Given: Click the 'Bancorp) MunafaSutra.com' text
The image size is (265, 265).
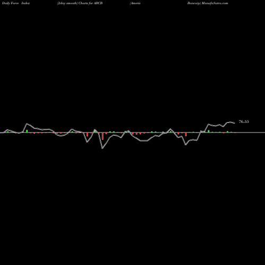Looking at the screenshot, I should pyautogui.click(x=208, y=3).
